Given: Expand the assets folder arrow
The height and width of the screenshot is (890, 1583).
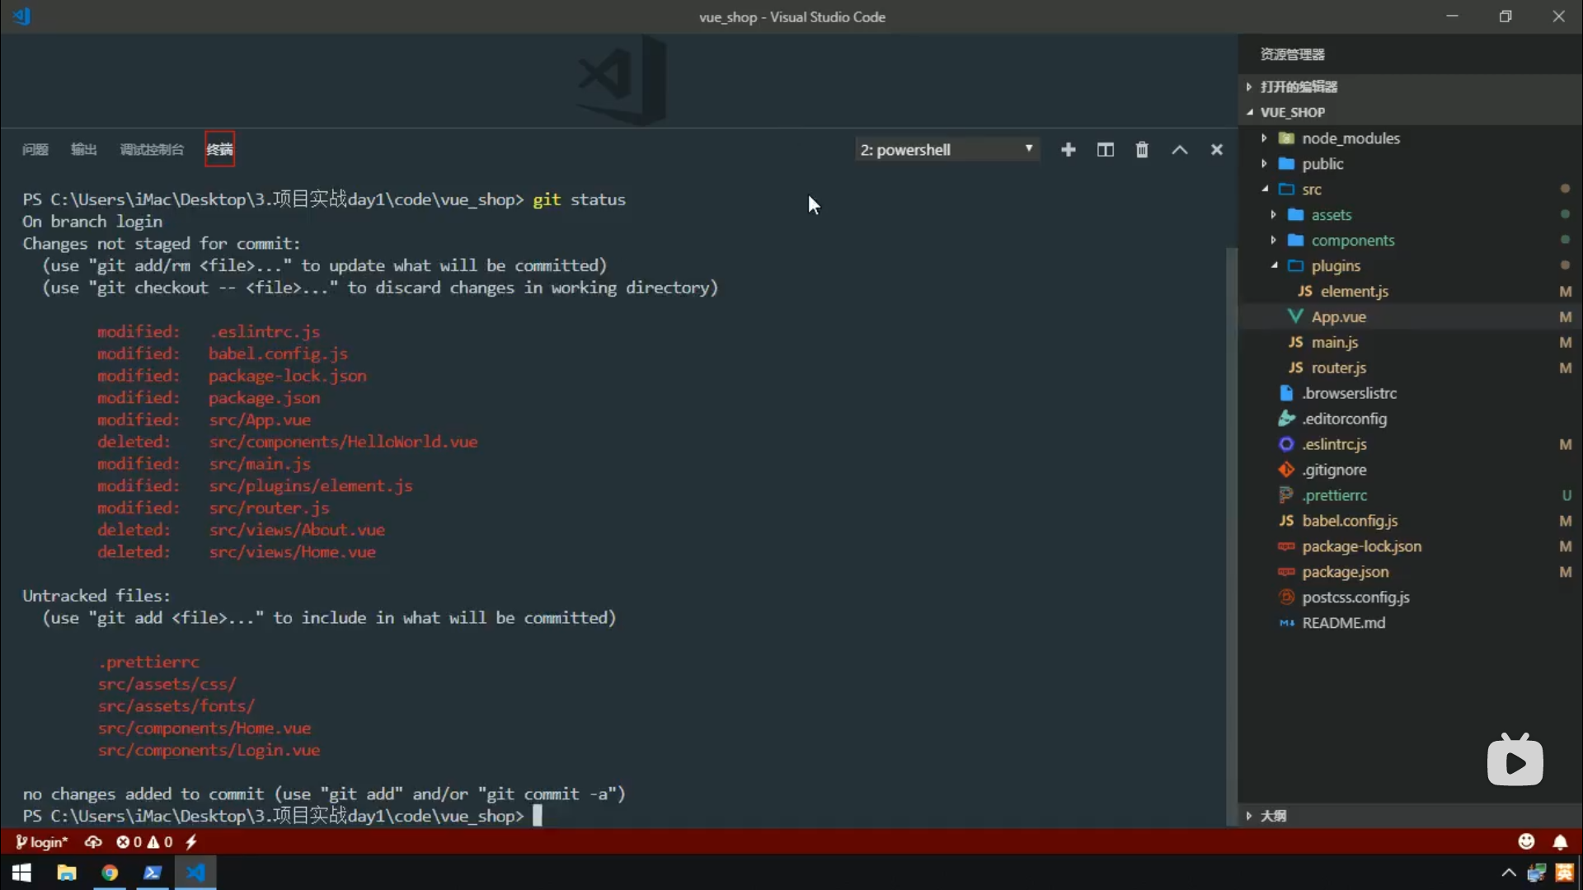Looking at the screenshot, I should [x=1273, y=214].
